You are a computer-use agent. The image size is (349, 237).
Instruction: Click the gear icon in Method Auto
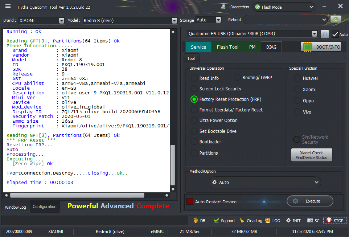coord(214,182)
